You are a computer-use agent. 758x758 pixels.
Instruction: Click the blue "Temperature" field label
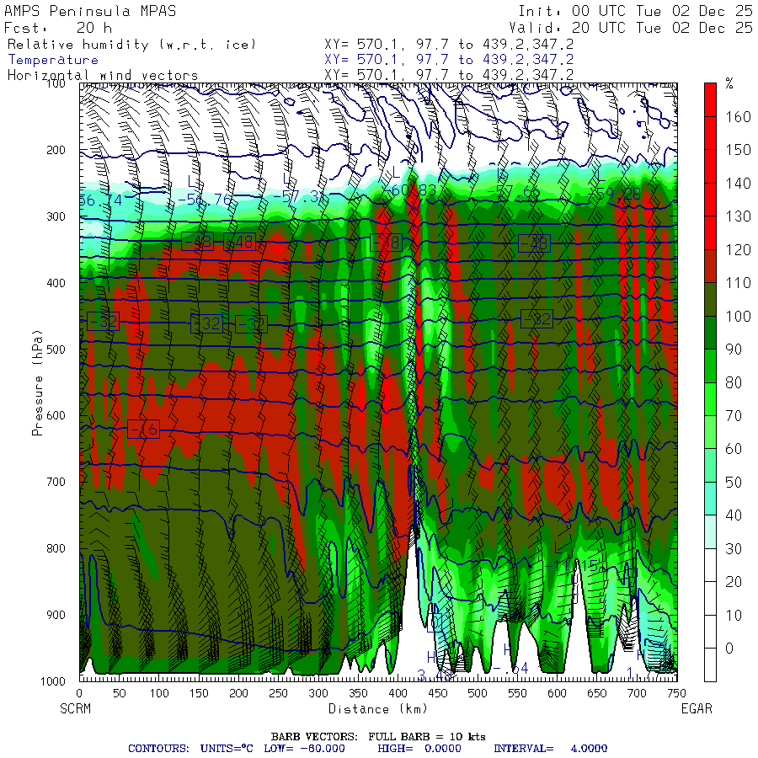(53, 60)
